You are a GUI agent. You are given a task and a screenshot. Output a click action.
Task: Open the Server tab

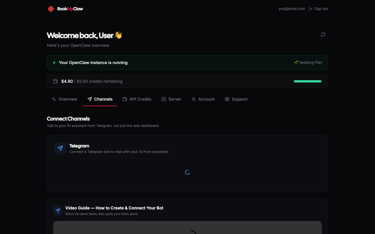(x=171, y=99)
